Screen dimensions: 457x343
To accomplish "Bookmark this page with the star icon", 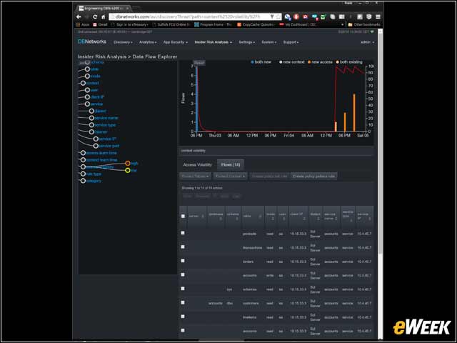I will (278, 17).
